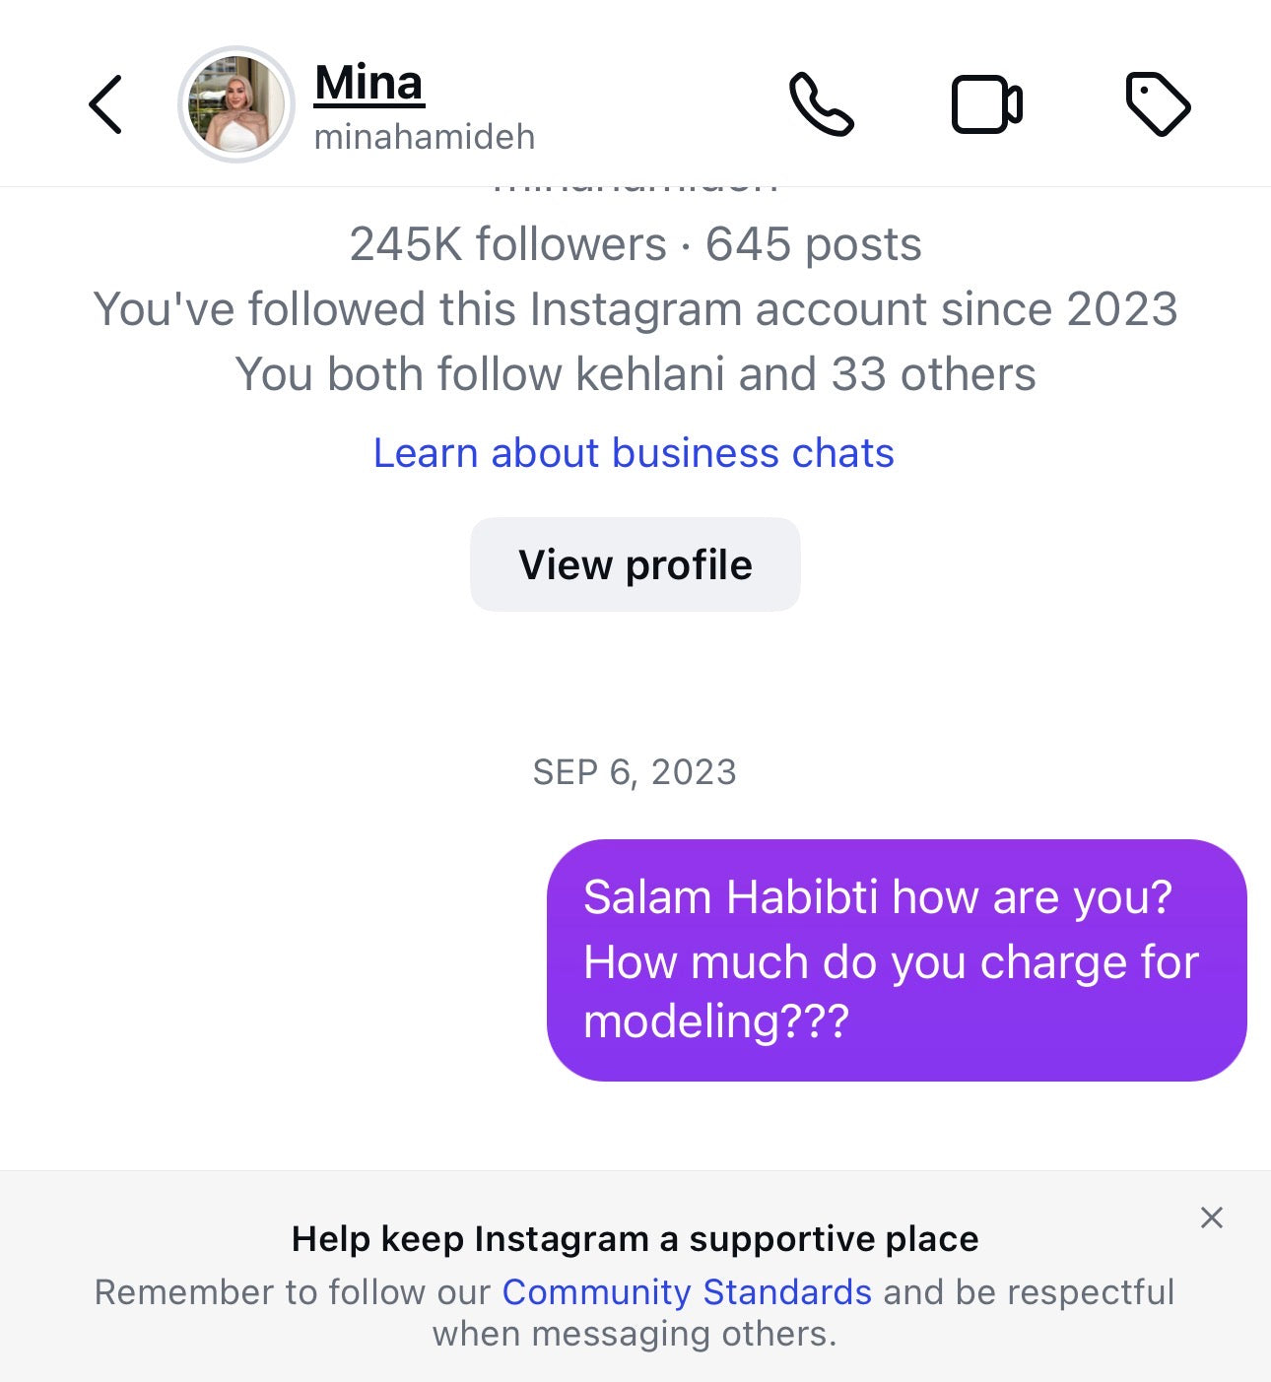The width and height of the screenshot is (1271, 1382).
Task: Click the View profile button
Action: [635, 564]
